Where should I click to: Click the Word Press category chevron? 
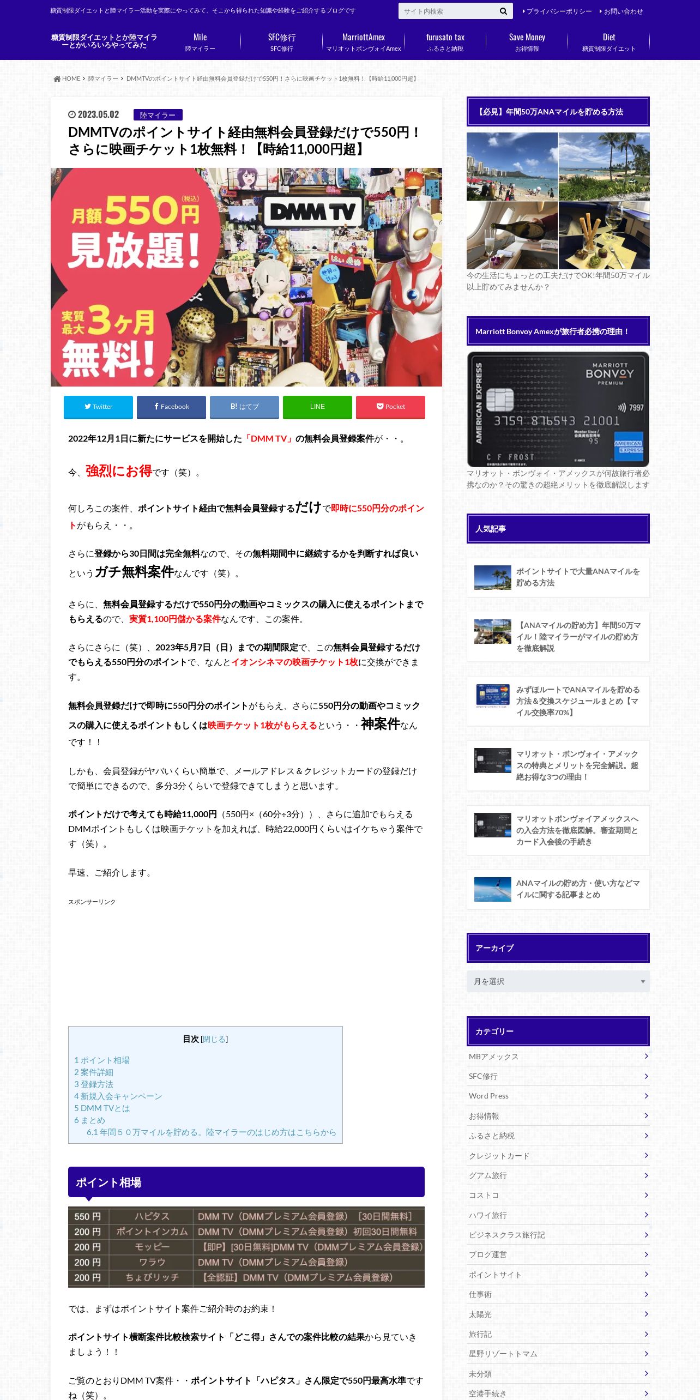(x=646, y=1096)
